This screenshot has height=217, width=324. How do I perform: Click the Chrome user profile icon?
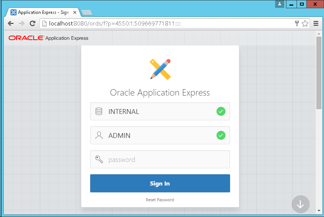coord(280,4)
